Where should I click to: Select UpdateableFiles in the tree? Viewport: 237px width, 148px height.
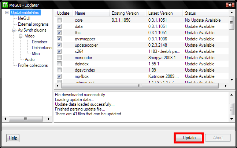point(25,12)
